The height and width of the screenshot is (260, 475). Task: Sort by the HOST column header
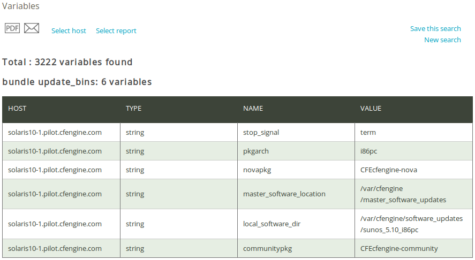[17, 109]
